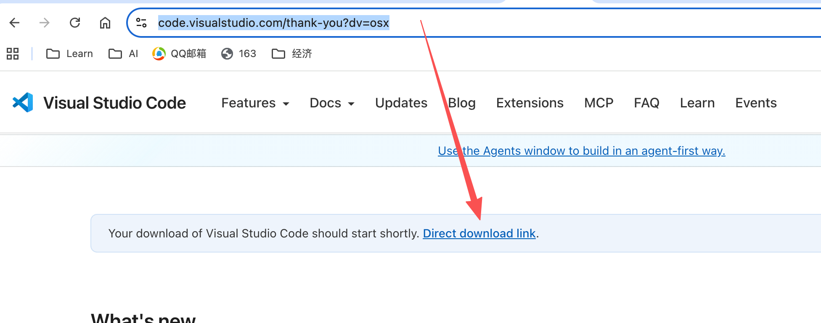Open the QQ邮箱 bookmark
This screenshot has width=821, height=323.
[179, 54]
